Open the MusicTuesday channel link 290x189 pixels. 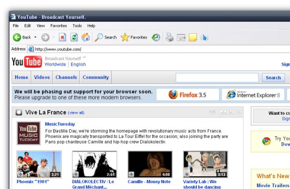[x=60, y=124]
